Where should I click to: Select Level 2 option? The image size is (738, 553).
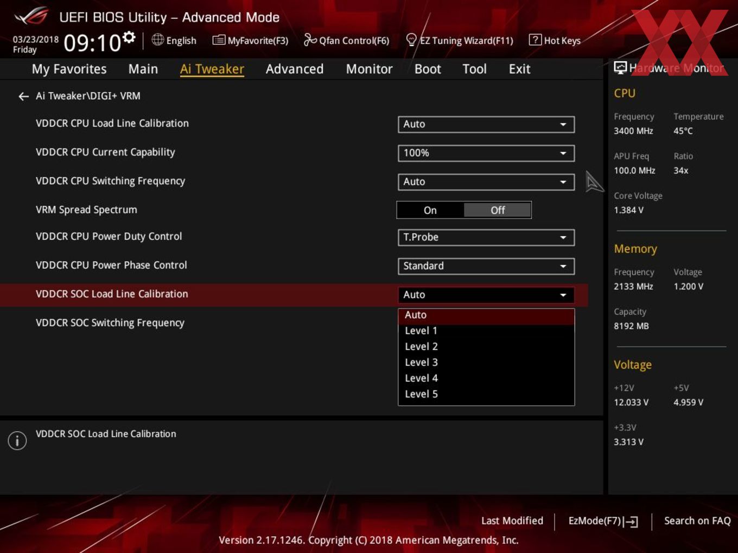[x=486, y=346]
